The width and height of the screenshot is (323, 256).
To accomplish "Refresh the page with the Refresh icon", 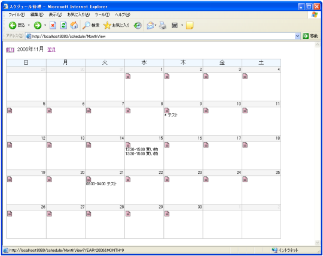I will (x=63, y=25).
